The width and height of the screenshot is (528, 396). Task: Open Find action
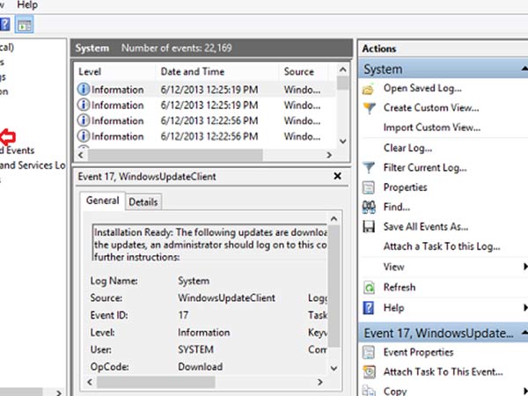pos(397,207)
